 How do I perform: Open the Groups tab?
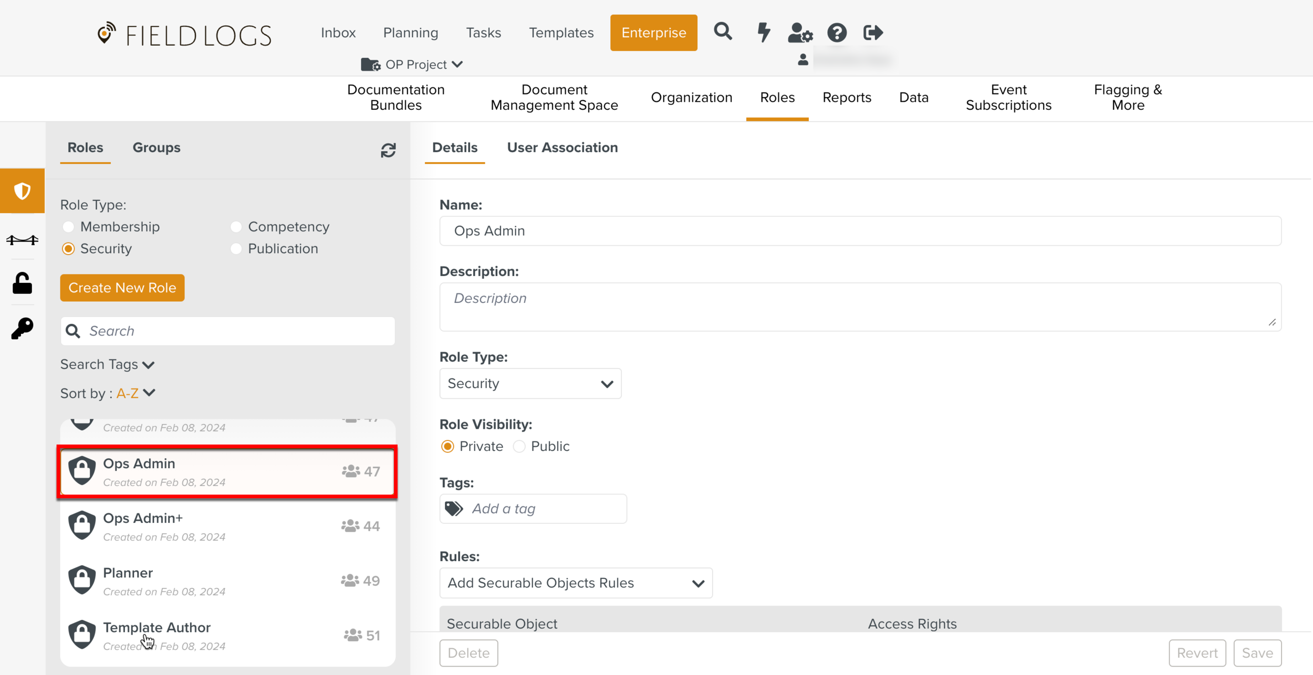point(156,147)
